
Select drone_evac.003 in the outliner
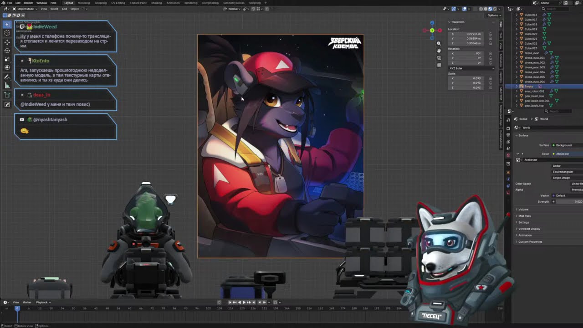click(x=535, y=67)
